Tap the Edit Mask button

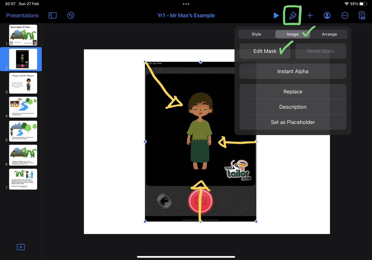(265, 51)
